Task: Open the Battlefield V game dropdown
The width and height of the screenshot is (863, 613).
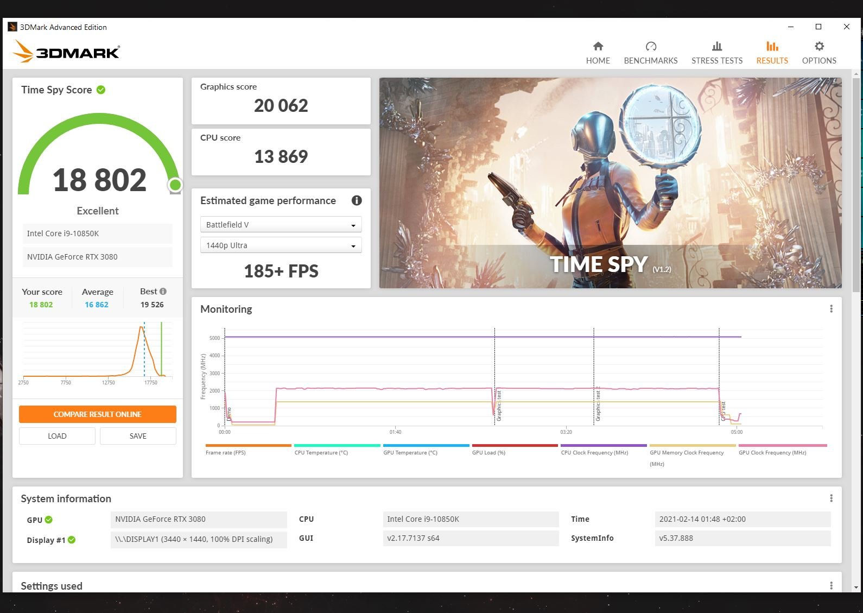Action: click(x=281, y=225)
